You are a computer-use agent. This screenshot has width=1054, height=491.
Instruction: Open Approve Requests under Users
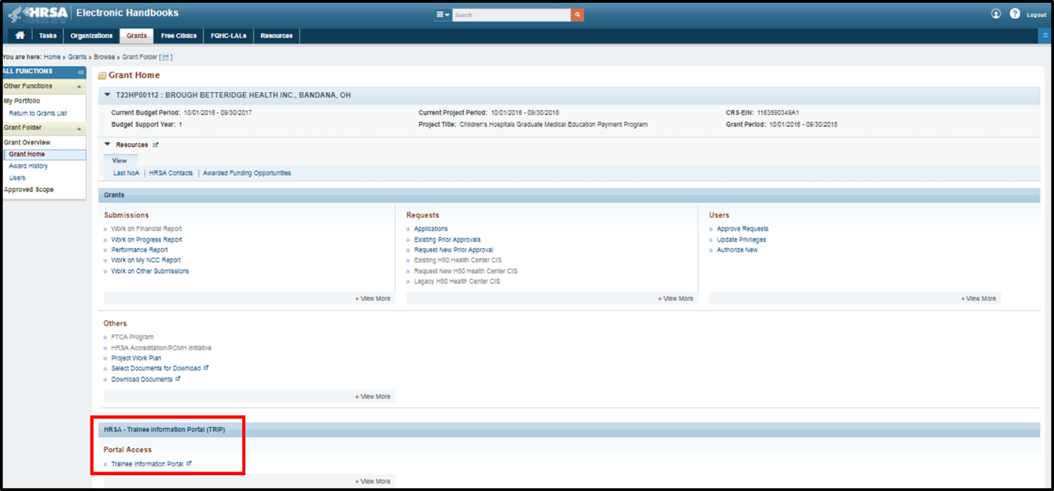[x=743, y=229]
